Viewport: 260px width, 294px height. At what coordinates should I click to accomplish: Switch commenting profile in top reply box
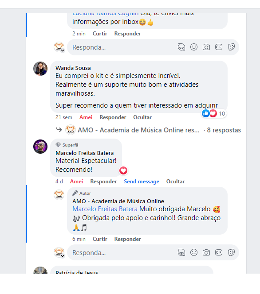(59, 47)
